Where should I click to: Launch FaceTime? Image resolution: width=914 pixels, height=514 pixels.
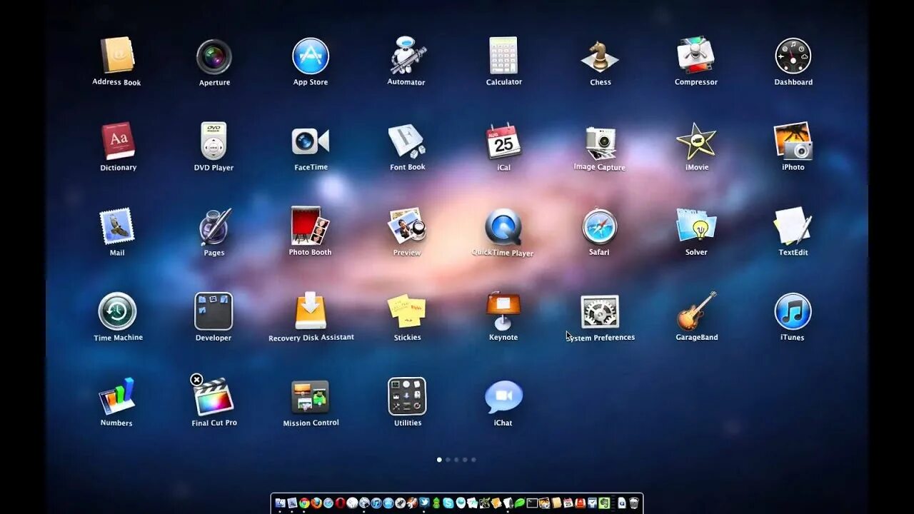pyautogui.click(x=311, y=141)
